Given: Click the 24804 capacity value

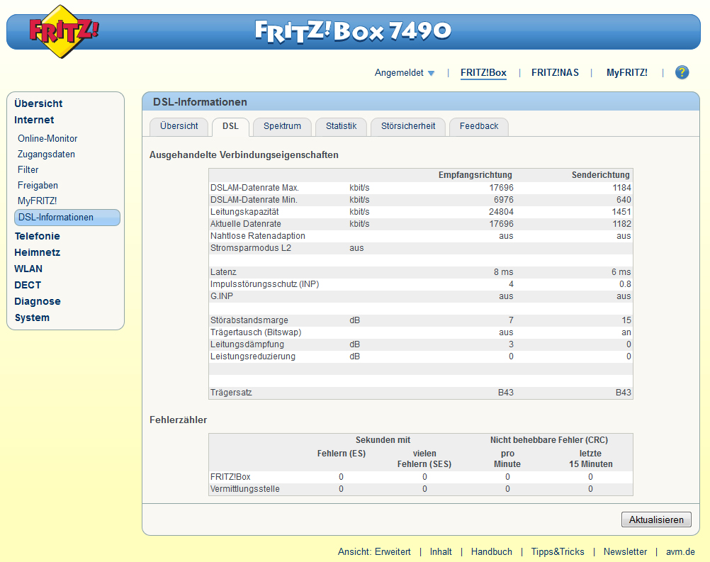Looking at the screenshot, I should click(501, 211).
